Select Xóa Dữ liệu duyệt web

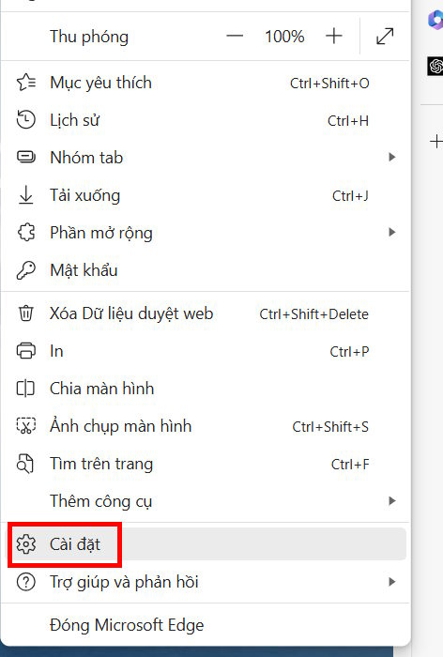point(206,313)
